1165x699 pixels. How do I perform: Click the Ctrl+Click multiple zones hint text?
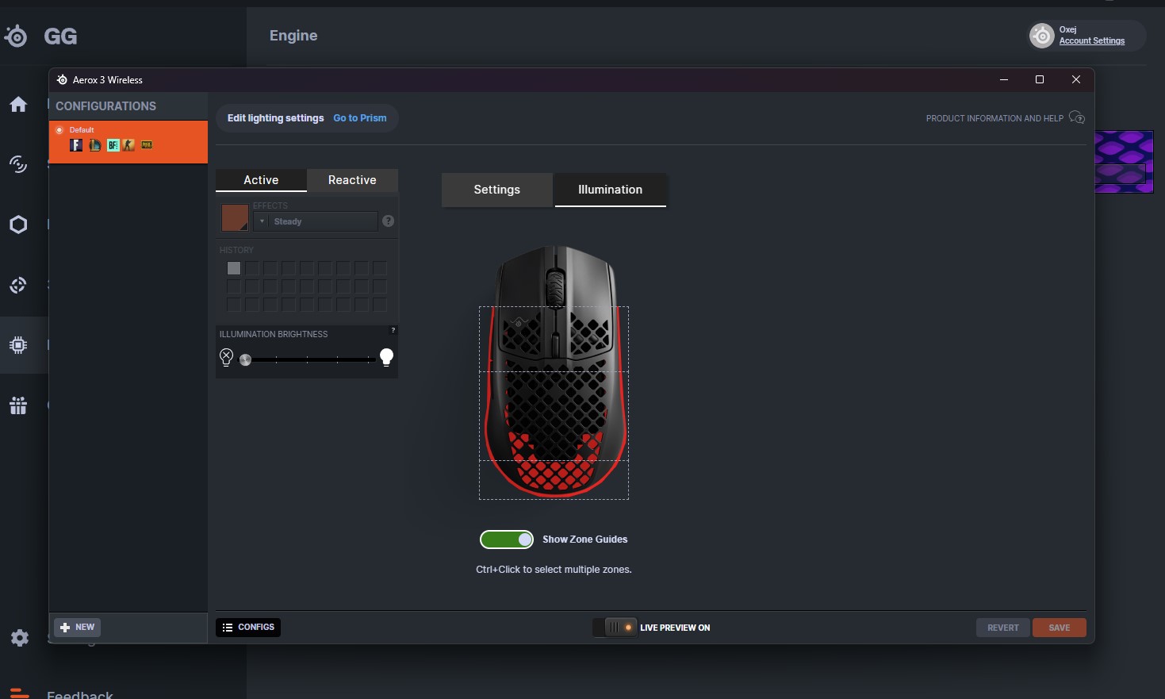pyautogui.click(x=554, y=570)
